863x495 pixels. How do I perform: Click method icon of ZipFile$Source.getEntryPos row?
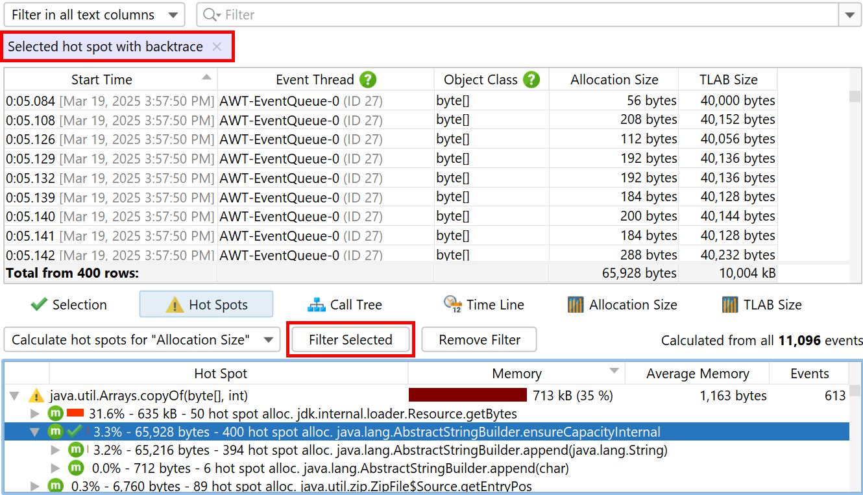(55, 486)
